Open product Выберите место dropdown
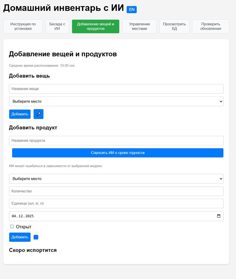This screenshot has width=236, height=279. point(116,179)
